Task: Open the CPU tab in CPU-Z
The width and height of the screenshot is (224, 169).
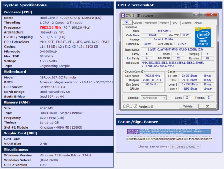Action: pyautogui.click(x=127, y=23)
